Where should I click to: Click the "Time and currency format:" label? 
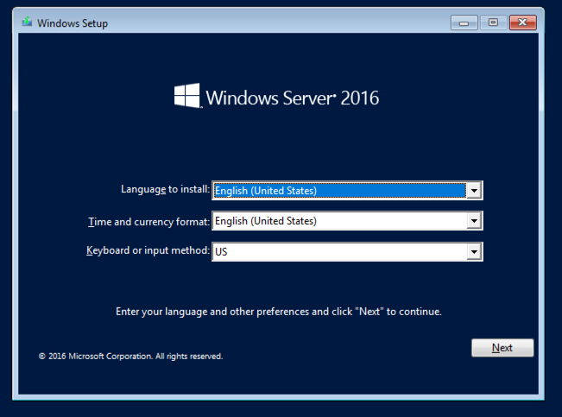click(148, 222)
